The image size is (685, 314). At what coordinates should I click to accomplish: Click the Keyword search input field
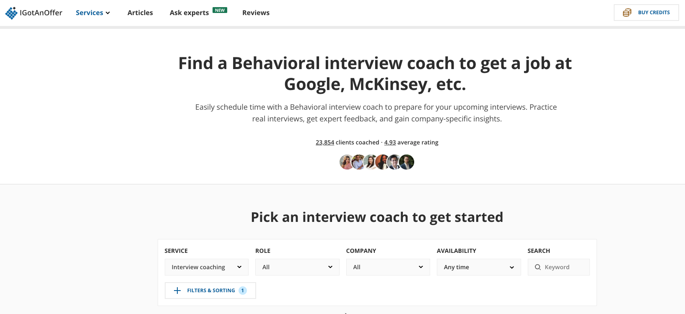click(559, 267)
